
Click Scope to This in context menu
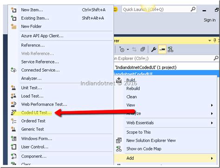click(138, 132)
